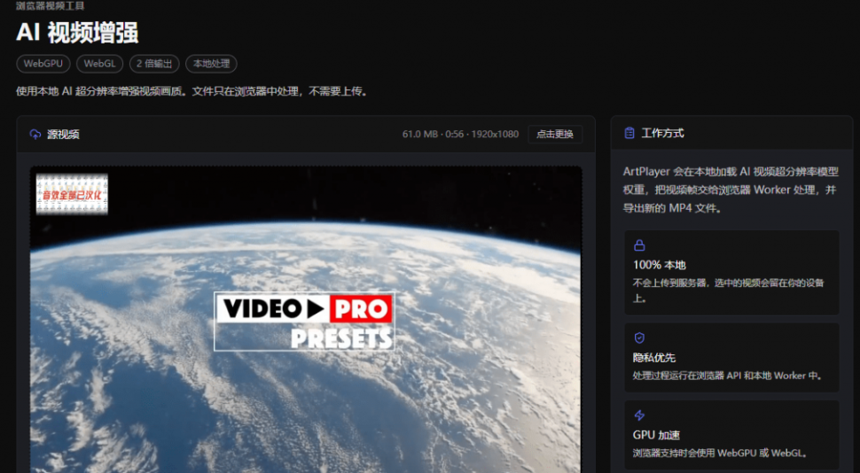Click 点击更换 to replace the video
Screen dimensions: 860x473
[555, 135]
